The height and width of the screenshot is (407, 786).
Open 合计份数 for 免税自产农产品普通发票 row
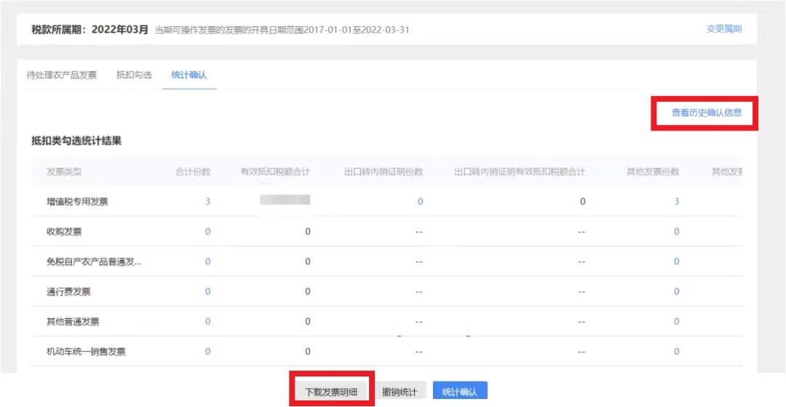[207, 261]
